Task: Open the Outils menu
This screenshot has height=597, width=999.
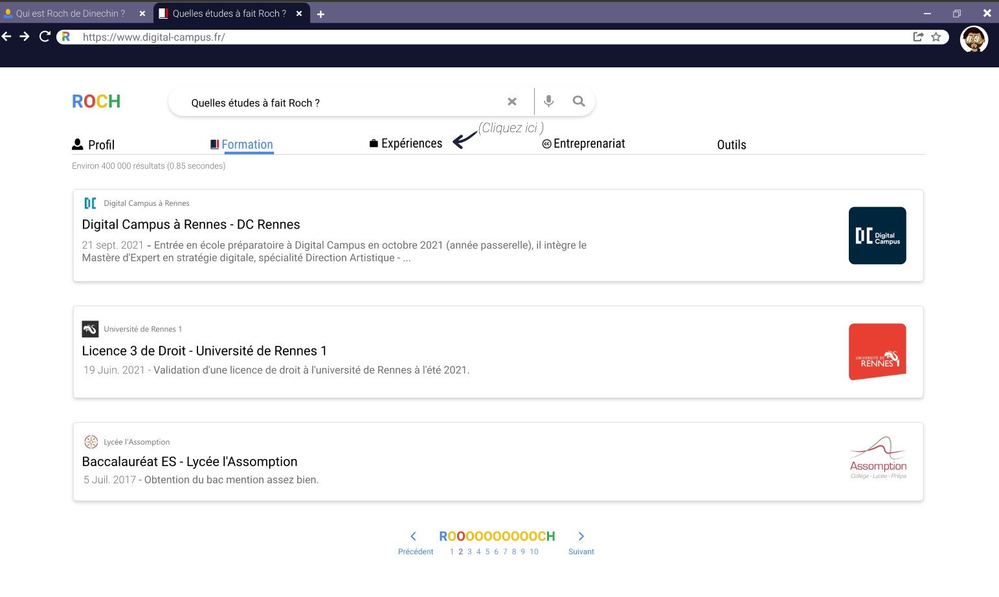Action: 732,145
